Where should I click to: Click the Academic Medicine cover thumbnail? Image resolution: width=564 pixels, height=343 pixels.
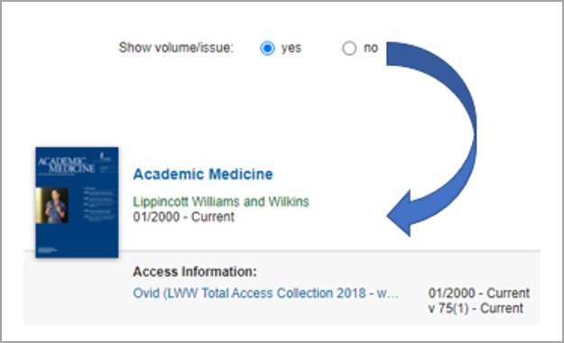coord(77,202)
